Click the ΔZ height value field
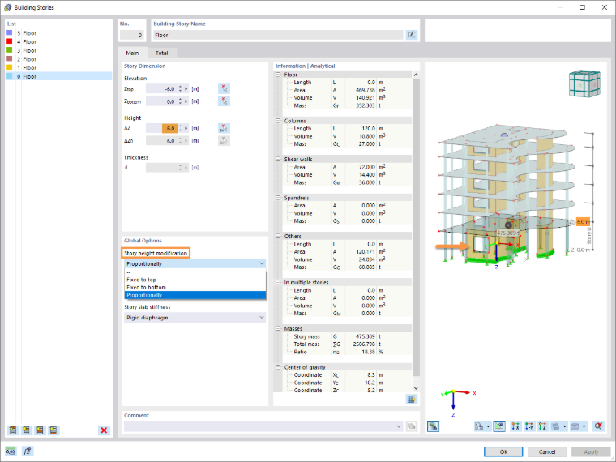616x462 pixels. click(162, 128)
